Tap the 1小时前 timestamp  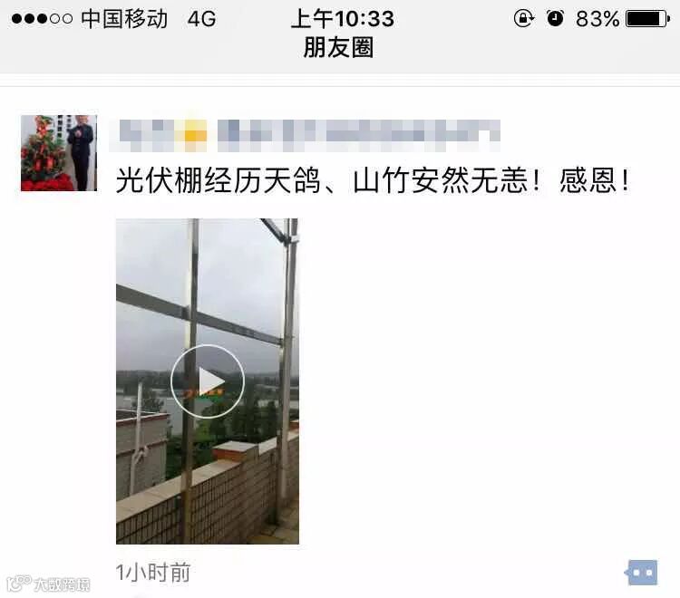(x=153, y=573)
